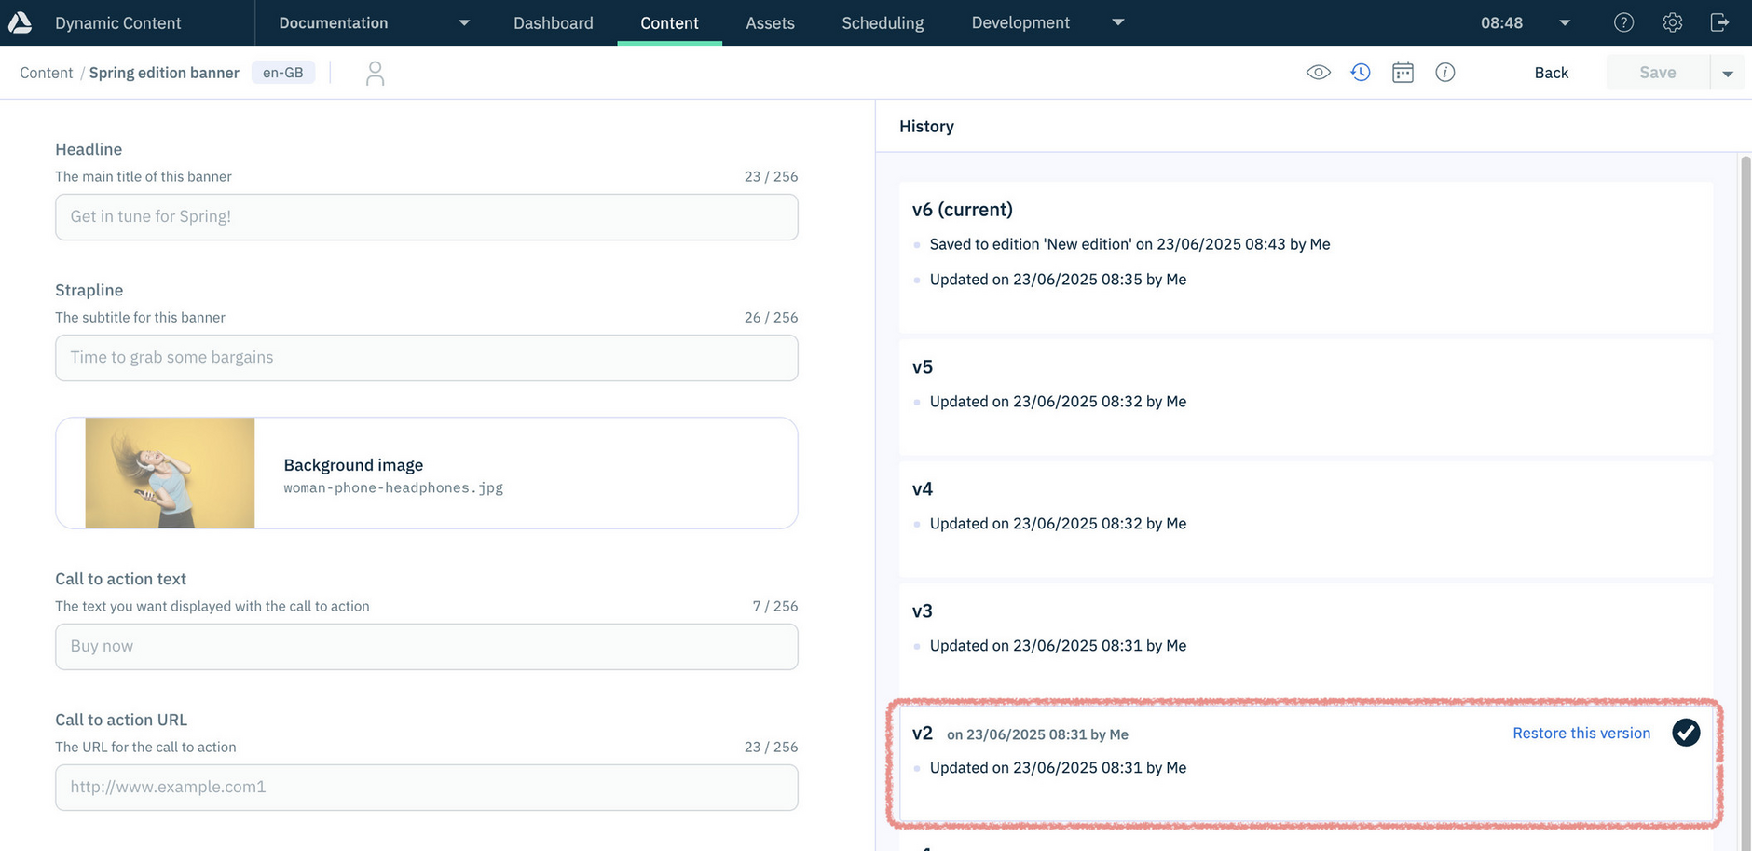Click the Call to action URL field
1752x851 pixels.
pos(427,788)
